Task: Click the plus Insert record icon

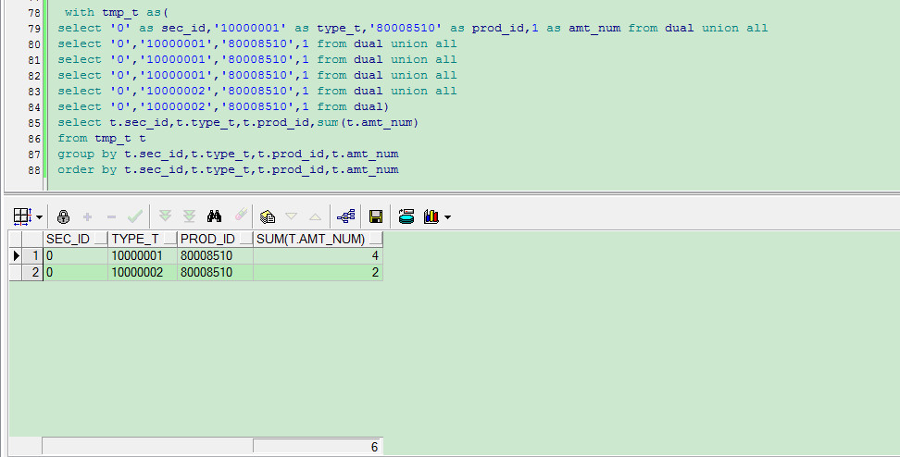Action: click(x=87, y=216)
